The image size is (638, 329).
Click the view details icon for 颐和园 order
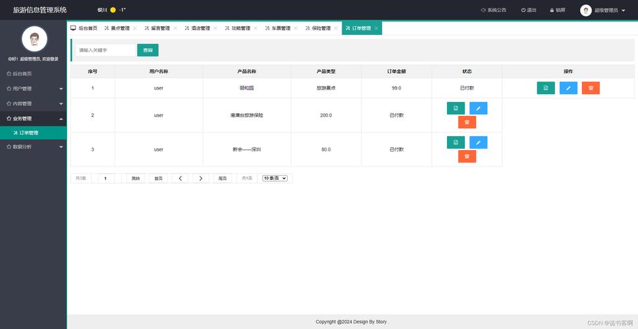click(546, 88)
